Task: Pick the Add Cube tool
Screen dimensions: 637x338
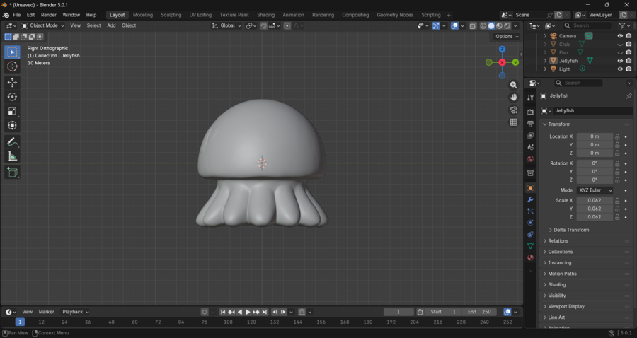Action: point(12,172)
